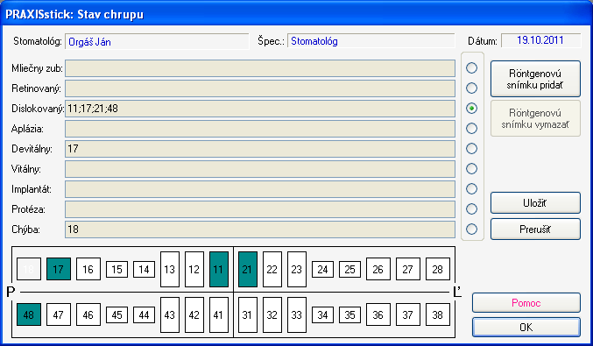The image size is (593, 346).
Task: Click the Retinovaný text field
Action: coord(260,88)
